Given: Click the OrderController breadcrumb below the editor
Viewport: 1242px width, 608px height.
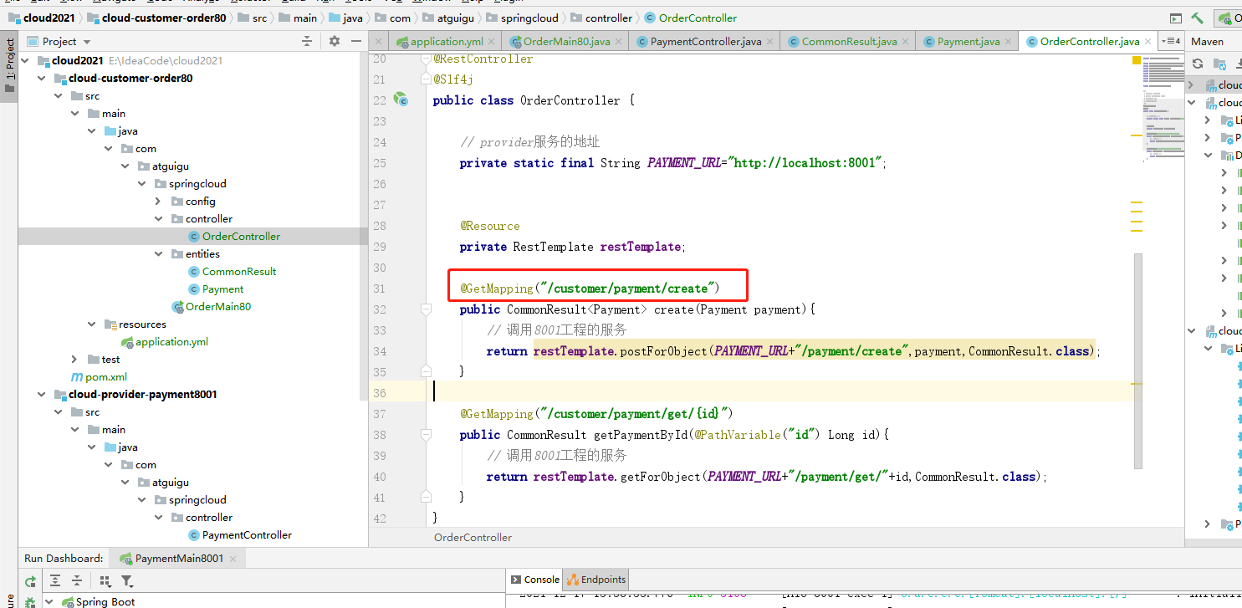Looking at the screenshot, I should click(473, 538).
